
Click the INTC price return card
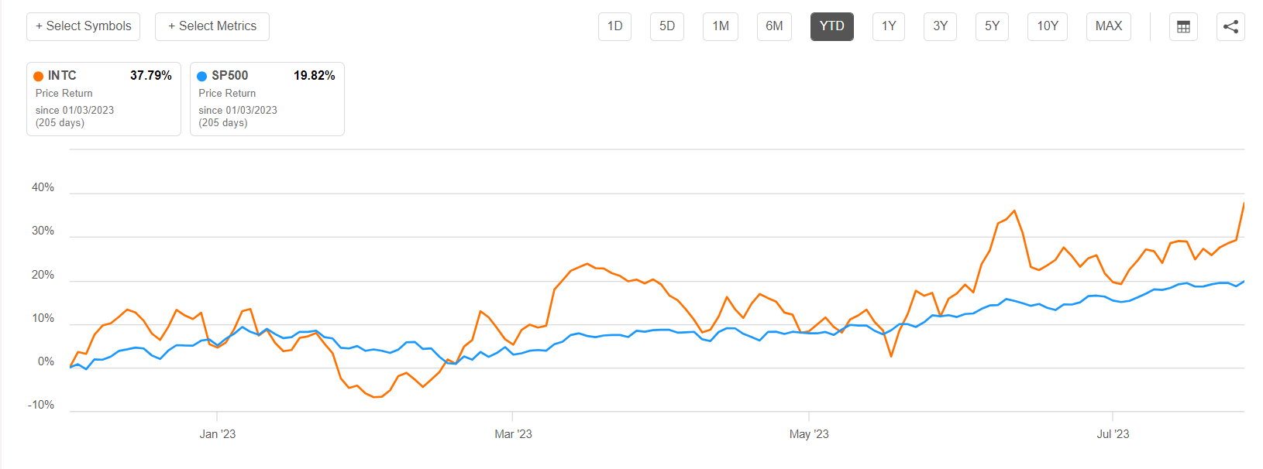point(104,99)
